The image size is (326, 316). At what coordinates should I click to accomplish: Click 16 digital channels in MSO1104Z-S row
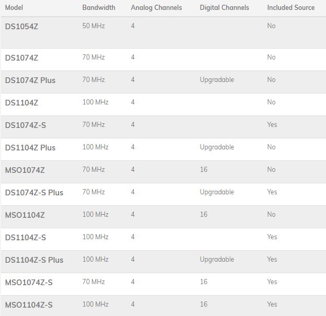tap(204, 304)
